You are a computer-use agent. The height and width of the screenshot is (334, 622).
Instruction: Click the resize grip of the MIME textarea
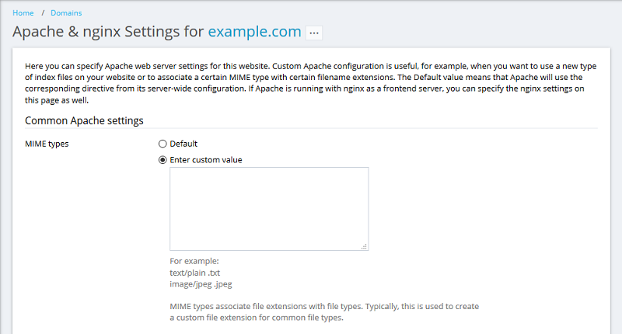coord(364,246)
